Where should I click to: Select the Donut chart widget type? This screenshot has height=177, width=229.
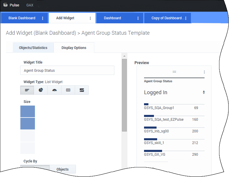41,90
